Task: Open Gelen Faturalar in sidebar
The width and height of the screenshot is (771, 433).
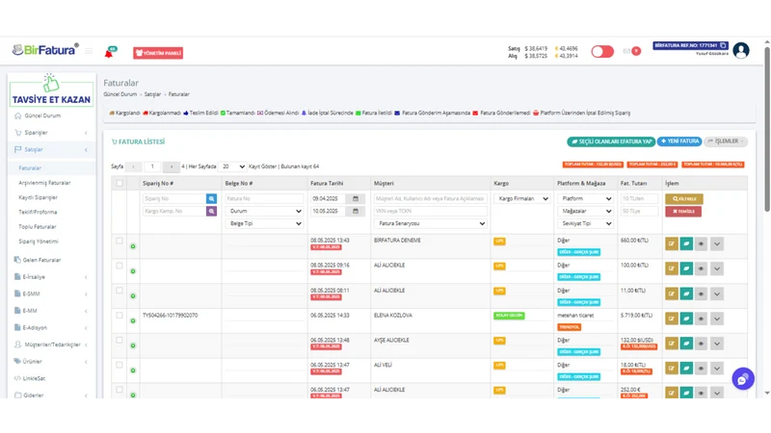Action: pos(41,260)
